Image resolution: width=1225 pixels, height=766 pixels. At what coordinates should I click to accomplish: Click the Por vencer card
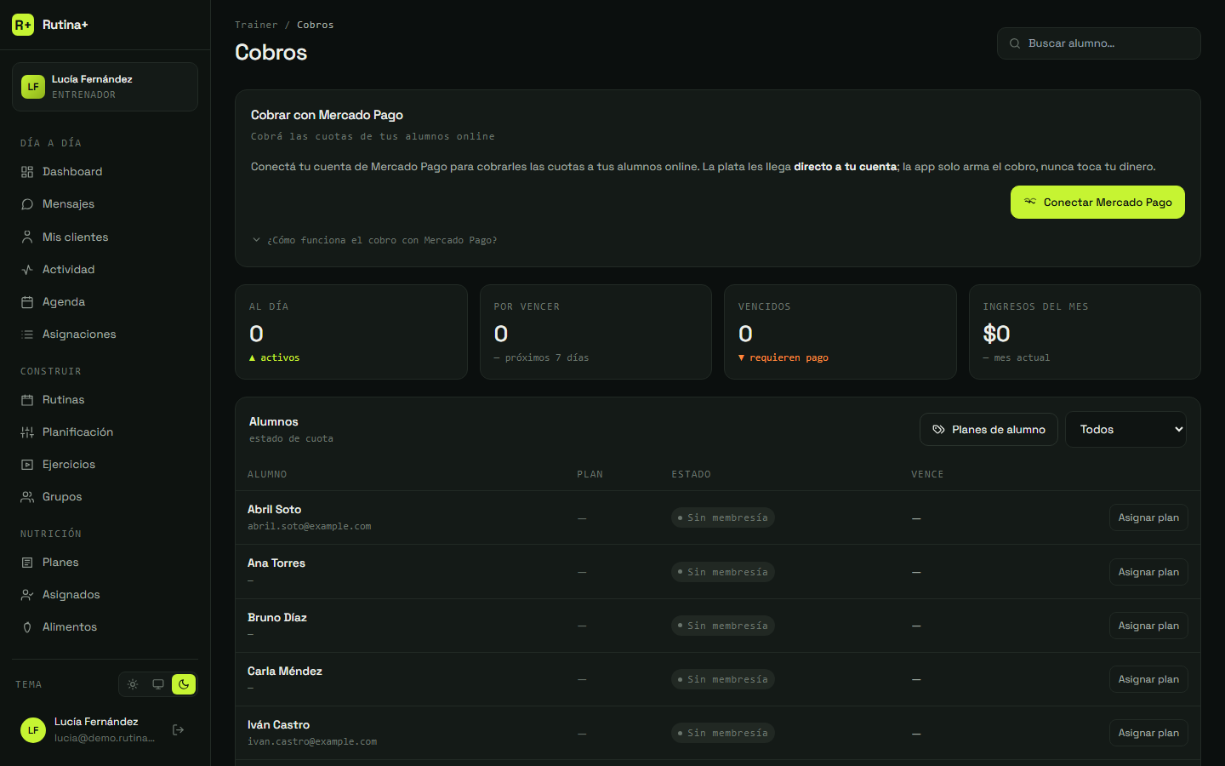(595, 332)
